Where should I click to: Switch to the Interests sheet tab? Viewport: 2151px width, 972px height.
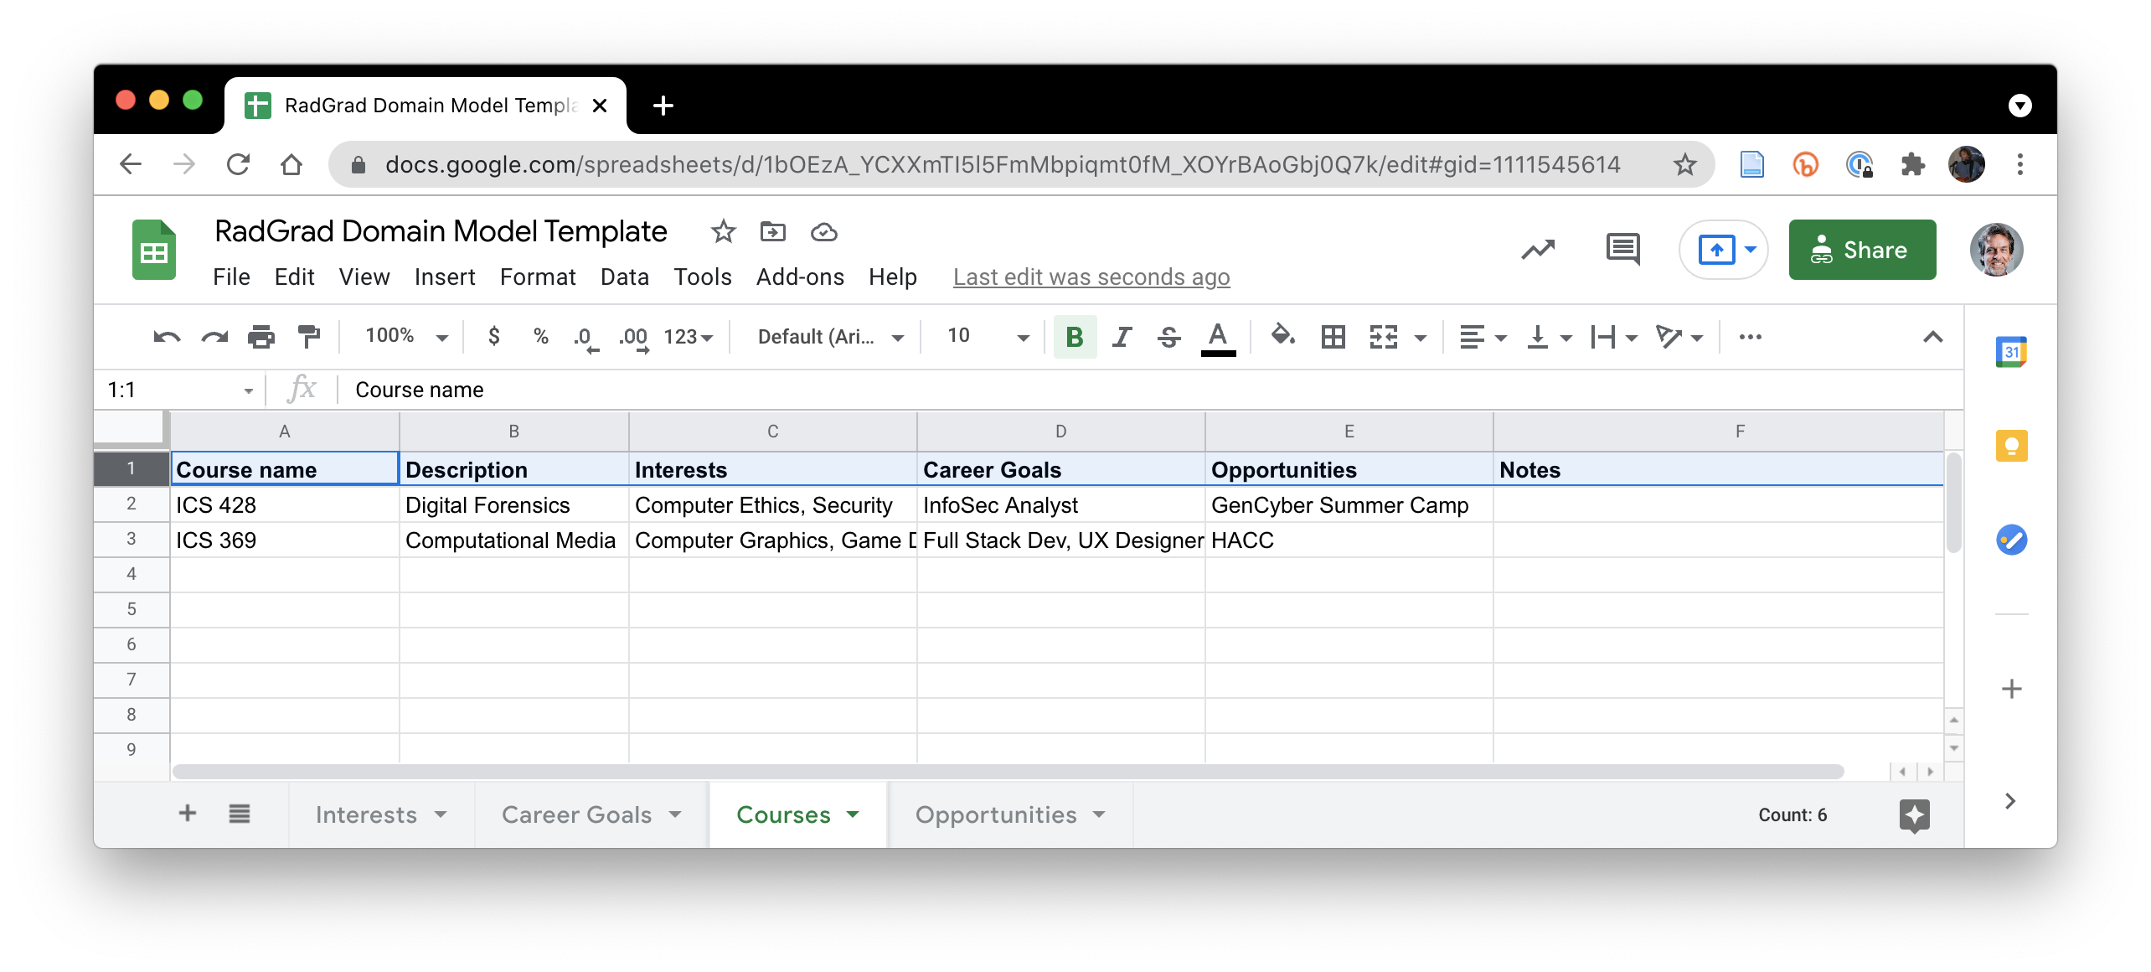(x=381, y=814)
